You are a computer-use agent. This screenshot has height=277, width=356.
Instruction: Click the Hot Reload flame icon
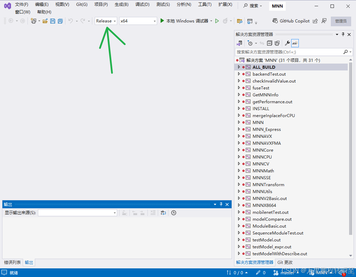pos(225,21)
